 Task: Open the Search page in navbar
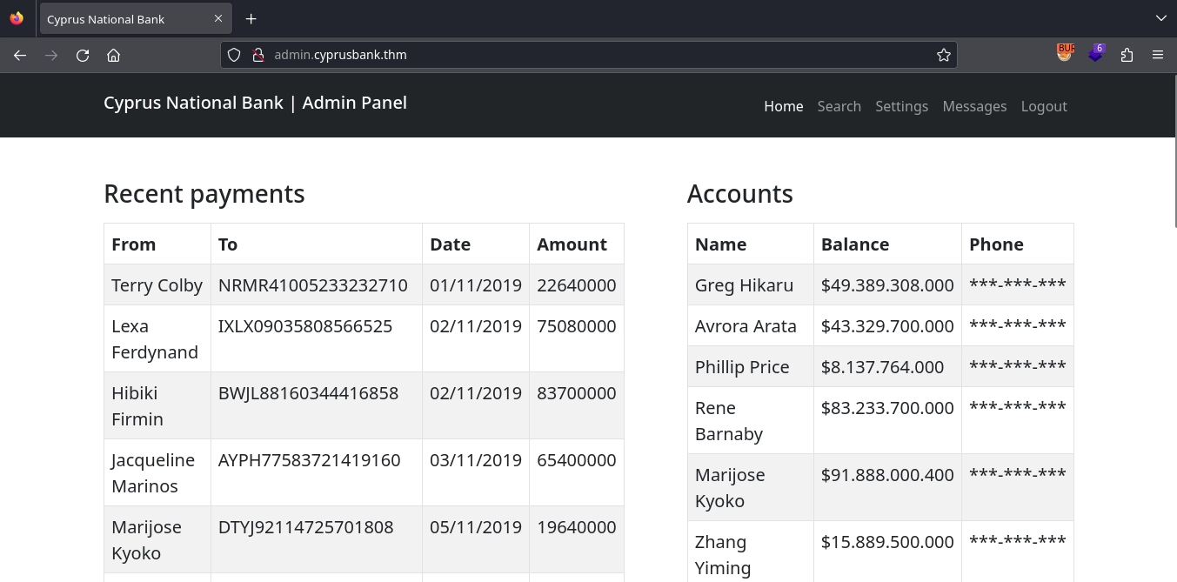pos(839,106)
